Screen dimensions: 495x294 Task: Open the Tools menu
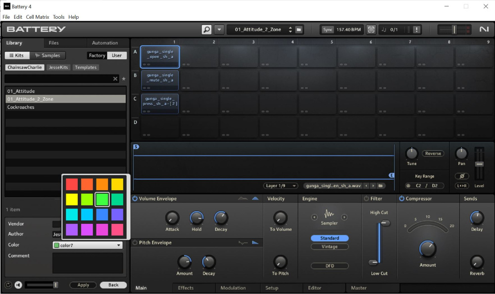[58, 17]
